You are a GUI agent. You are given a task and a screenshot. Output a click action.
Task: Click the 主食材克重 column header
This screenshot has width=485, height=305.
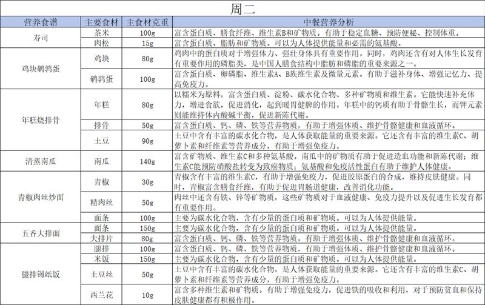[147, 22]
